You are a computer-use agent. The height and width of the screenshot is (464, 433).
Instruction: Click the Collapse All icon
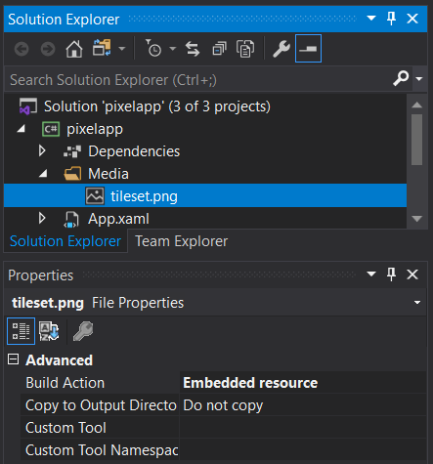coord(219,49)
